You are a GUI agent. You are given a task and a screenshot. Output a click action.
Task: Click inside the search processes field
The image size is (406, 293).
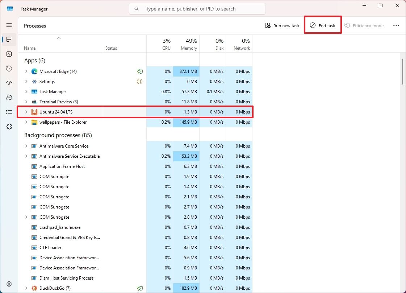pyautogui.click(x=197, y=8)
